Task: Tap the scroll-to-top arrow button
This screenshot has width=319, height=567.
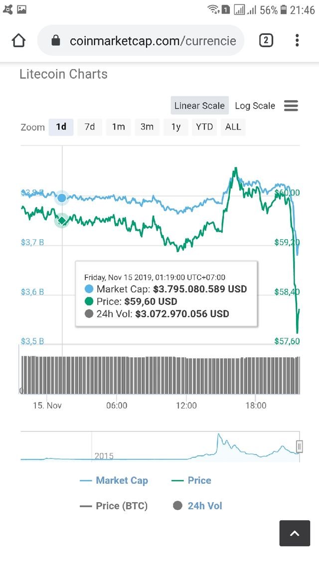Action: tap(295, 533)
